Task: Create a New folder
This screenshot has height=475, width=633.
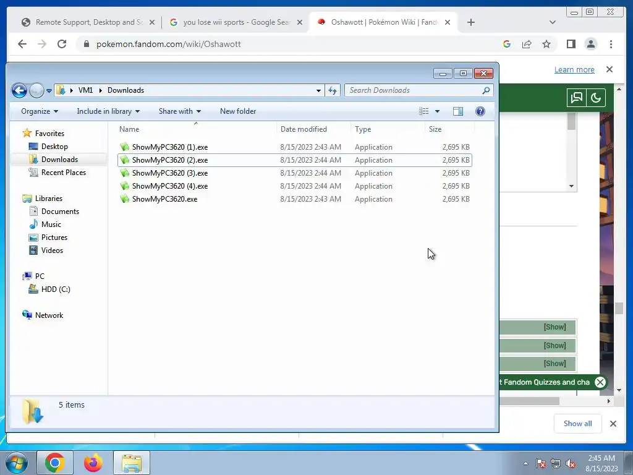Action: tap(238, 111)
